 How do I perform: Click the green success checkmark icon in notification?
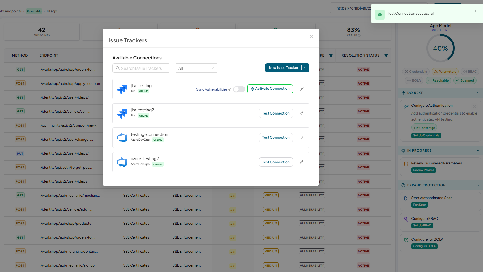click(380, 15)
